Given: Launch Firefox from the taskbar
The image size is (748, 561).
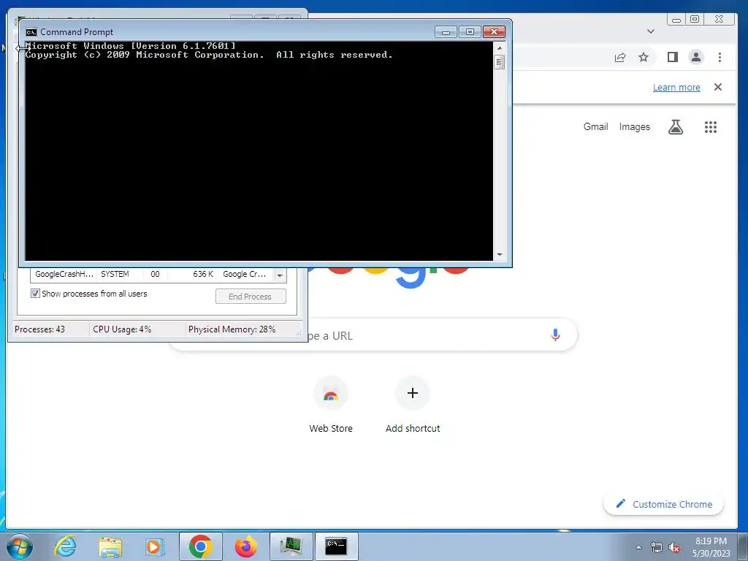Looking at the screenshot, I should point(246,546).
